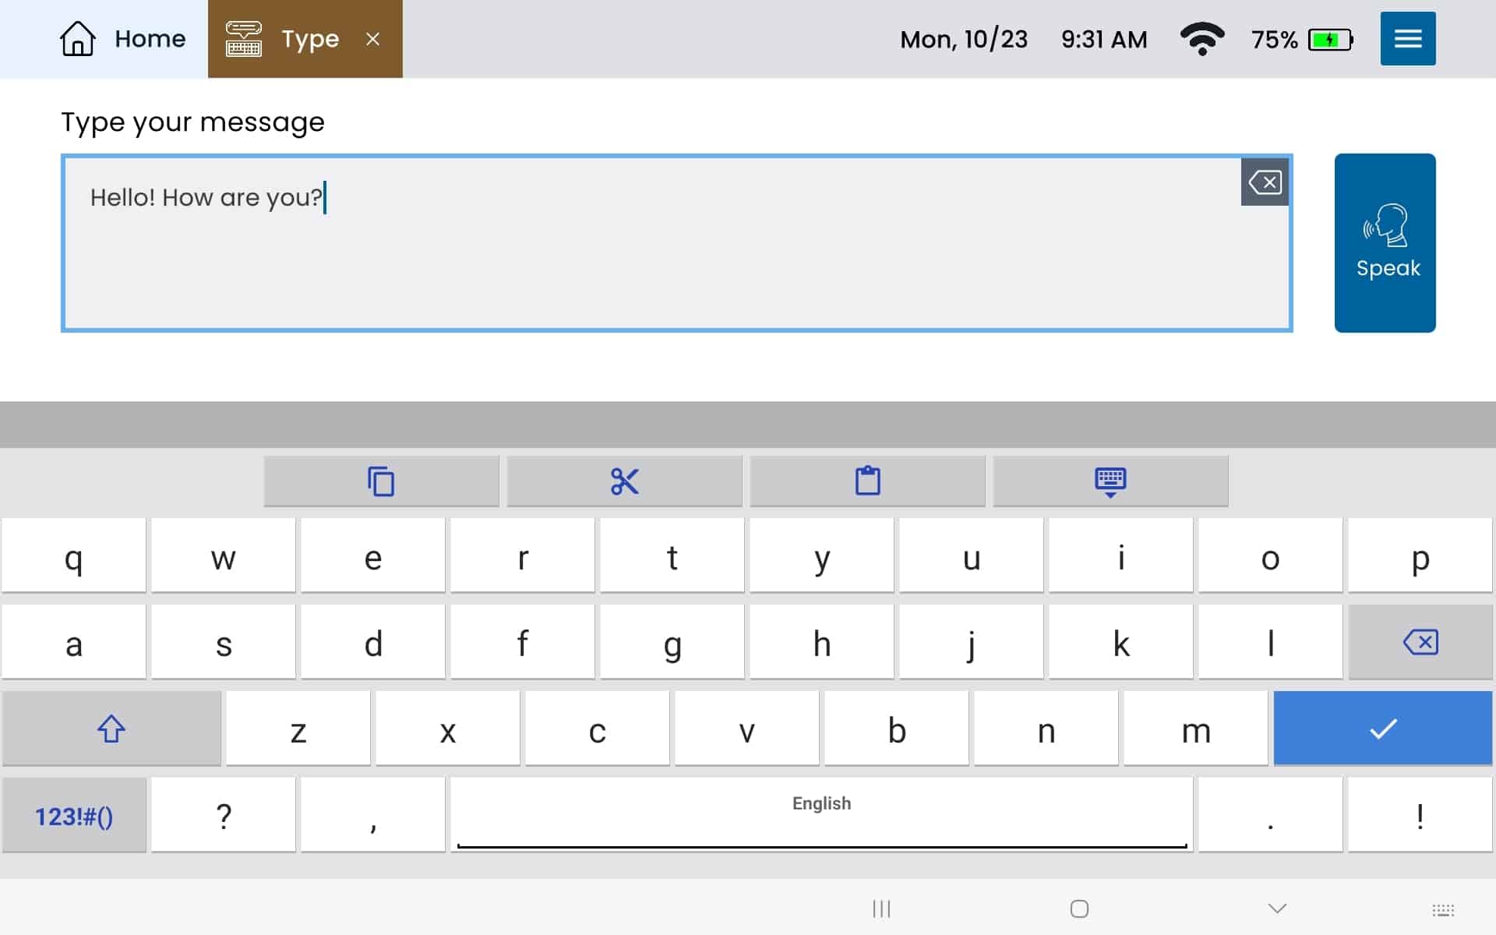Open recent apps from navigation bar
The width and height of the screenshot is (1496, 935).
[x=881, y=909]
